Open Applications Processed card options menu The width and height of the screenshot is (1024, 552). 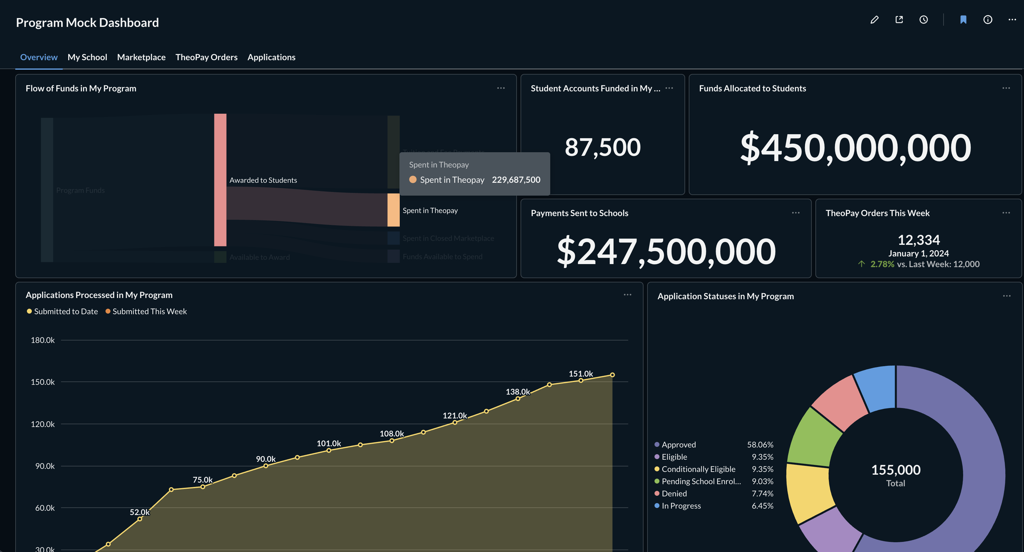tap(628, 295)
